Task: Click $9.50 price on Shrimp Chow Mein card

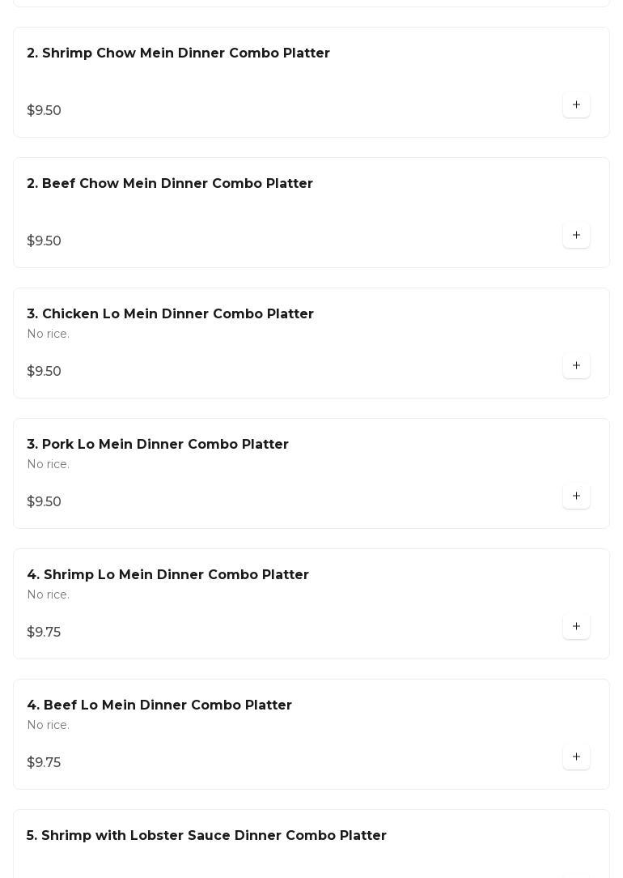Action: 44,111
